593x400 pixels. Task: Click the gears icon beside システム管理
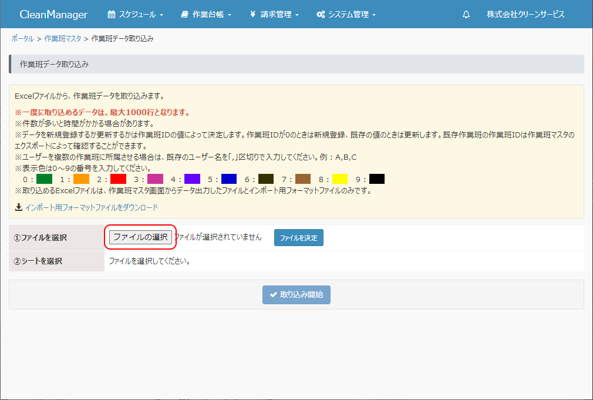pyautogui.click(x=321, y=14)
